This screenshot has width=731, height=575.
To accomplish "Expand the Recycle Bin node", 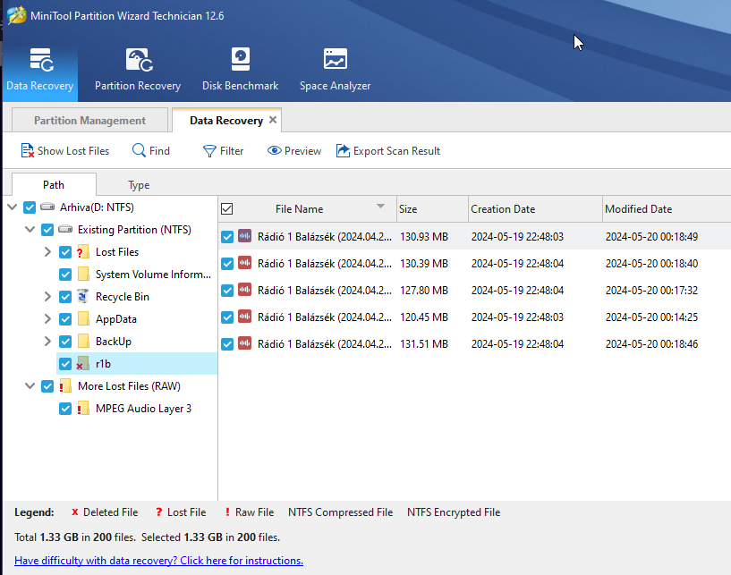I will [x=47, y=296].
